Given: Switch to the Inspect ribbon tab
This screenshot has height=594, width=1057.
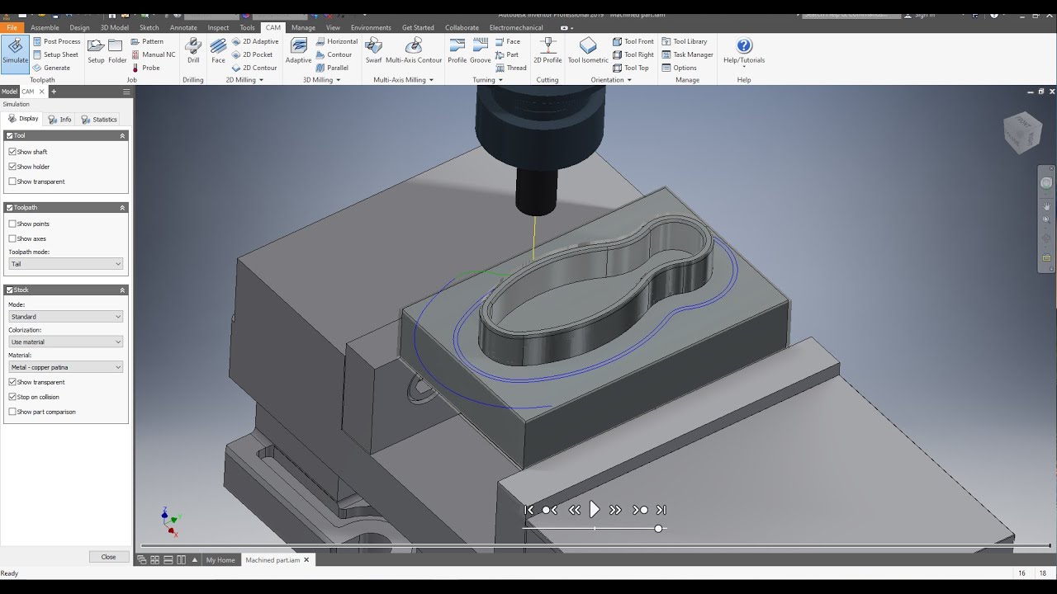Looking at the screenshot, I should coord(218,27).
